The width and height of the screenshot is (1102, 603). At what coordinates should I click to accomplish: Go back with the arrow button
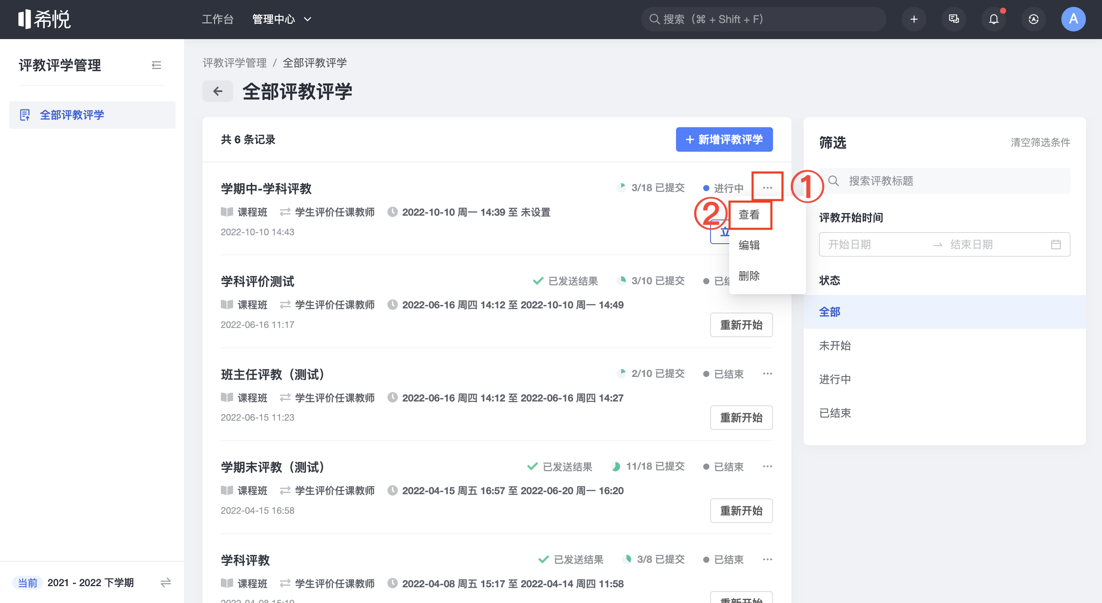click(218, 91)
